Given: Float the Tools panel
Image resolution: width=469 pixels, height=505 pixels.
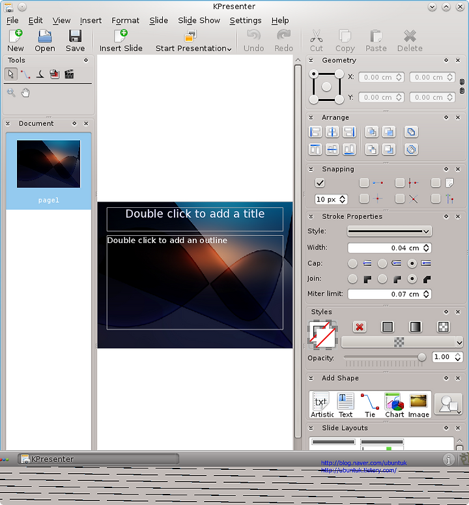Looking at the screenshot, I should coord(86,60).
